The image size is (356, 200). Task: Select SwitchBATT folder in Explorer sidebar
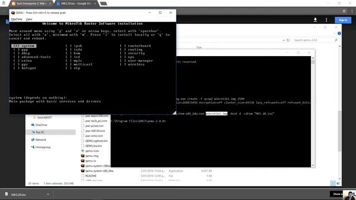[x=43, y=117]
